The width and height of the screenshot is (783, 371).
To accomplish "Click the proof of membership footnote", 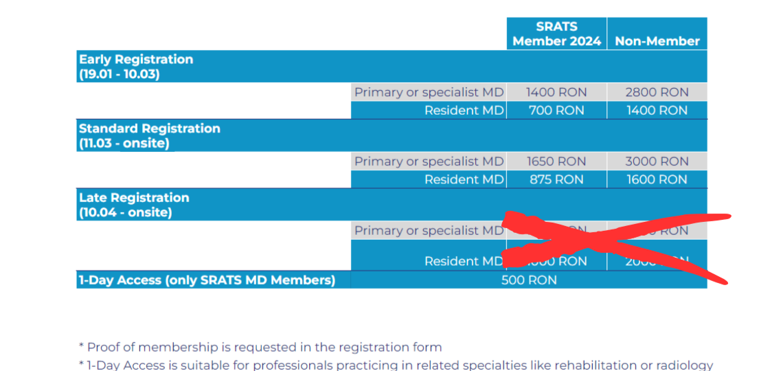I will click(260, 347).
